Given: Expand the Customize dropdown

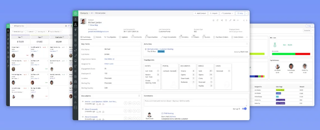Looking at the screenshot, I should (227, 13).
